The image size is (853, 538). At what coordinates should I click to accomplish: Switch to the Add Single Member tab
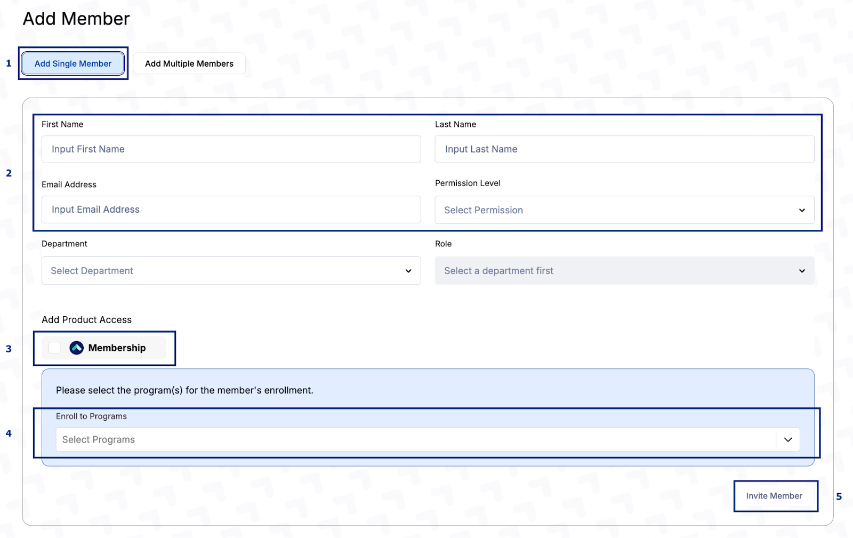pyautogui.click(x=73, y=63)
